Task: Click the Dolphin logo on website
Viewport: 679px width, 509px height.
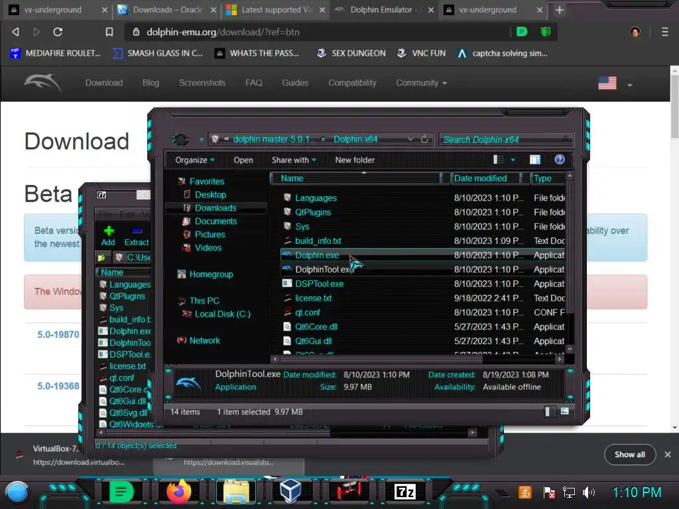Action: (42, 82)
